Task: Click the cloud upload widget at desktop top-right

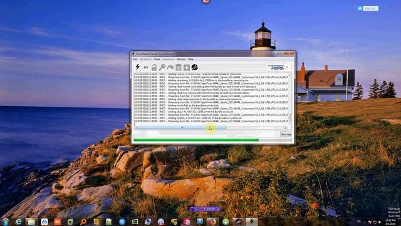Action: [368, 8]
